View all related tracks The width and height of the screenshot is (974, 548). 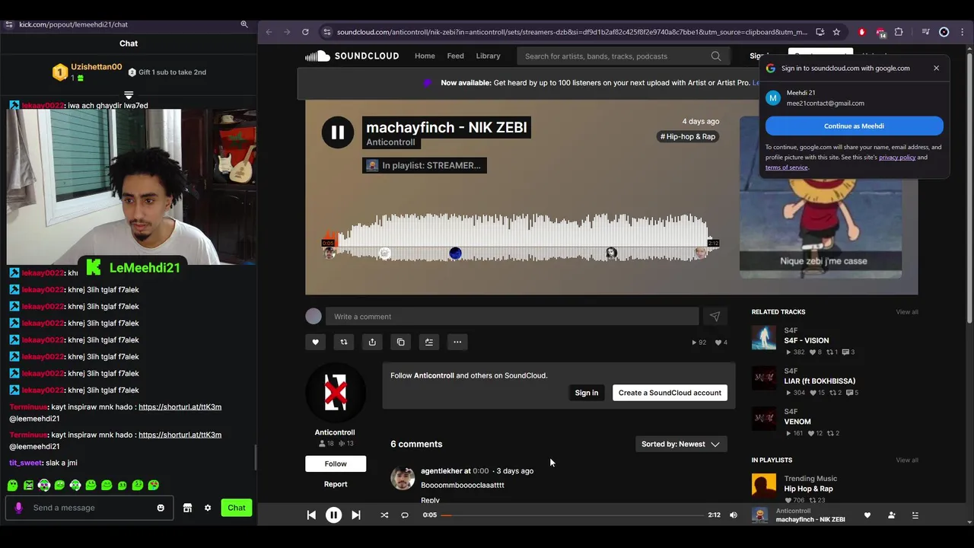click(x=907, y=312)
